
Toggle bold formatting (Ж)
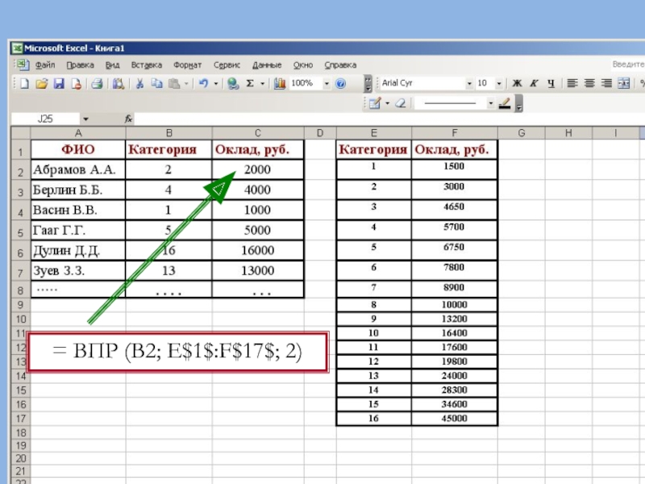517,83
